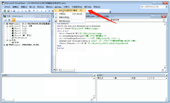The width and height of the screenshot is (170, 103).
Task: Click code window vertical scroll up arrow
Action: (165, 24)
